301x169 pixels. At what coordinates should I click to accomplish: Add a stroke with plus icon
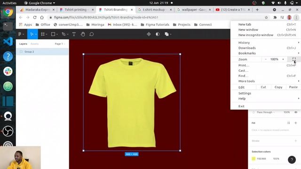(296, 141)
